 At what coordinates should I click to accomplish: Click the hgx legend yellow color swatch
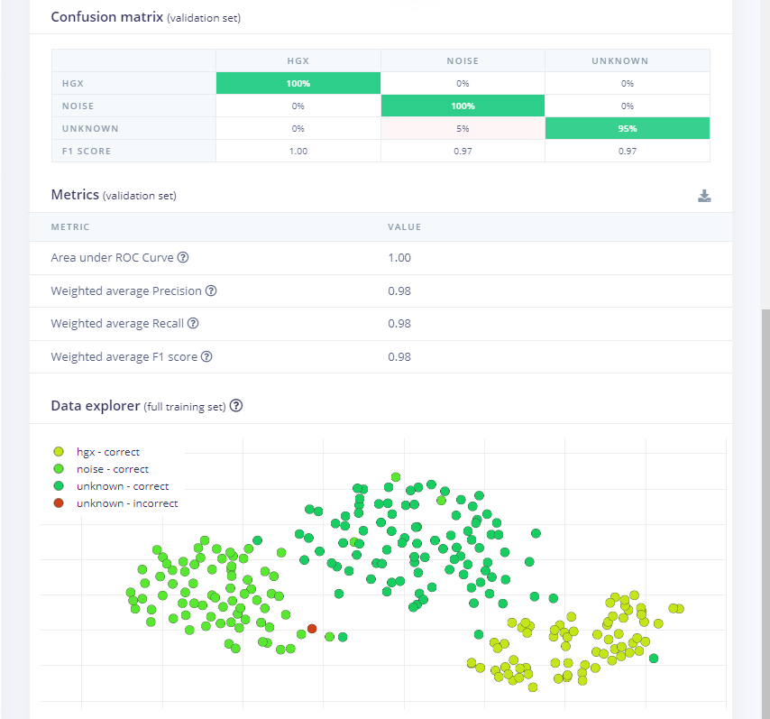click(x=59, y=452)
